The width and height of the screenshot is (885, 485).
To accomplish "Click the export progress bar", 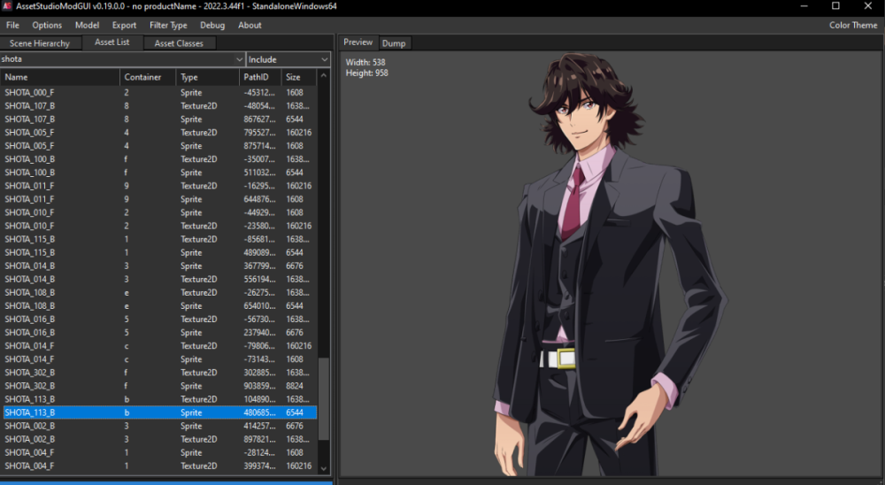I will 166,482.
